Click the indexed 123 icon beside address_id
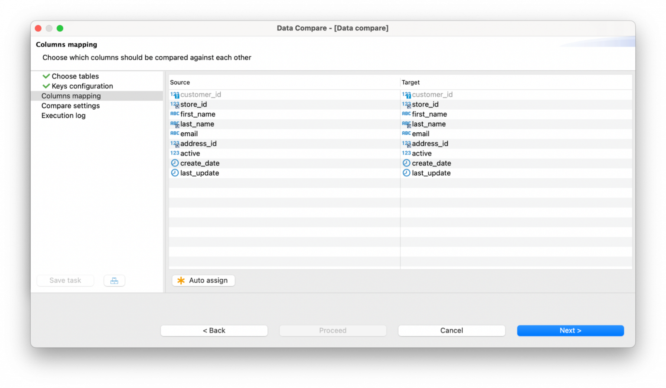The height and width of the screenshot is (388, 666). pyautogui.click(x=174, y=143)
